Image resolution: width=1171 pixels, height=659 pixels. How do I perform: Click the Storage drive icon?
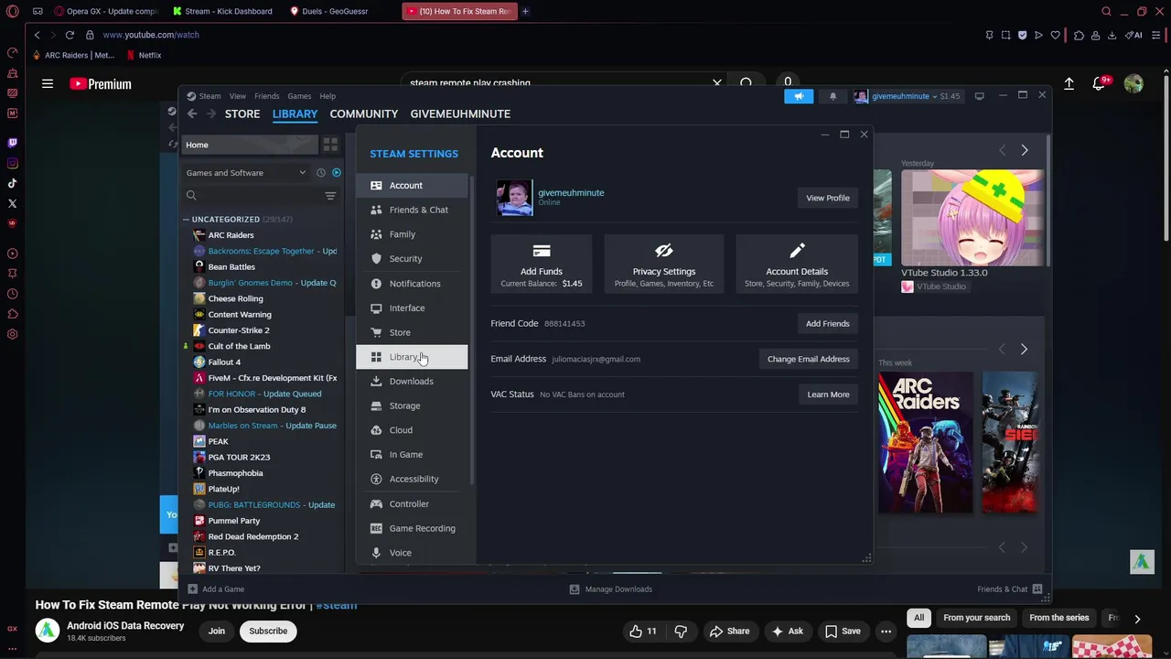click(x=376, y=405)
